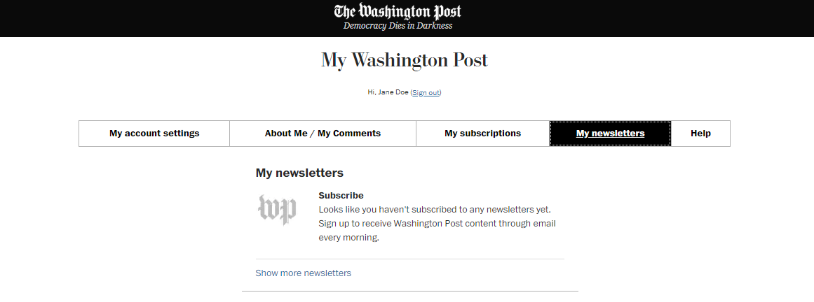Click the Hi, Jane Doe greeting text
The height and width of the screenshot is (302, 814).
(x=388, y=92)
